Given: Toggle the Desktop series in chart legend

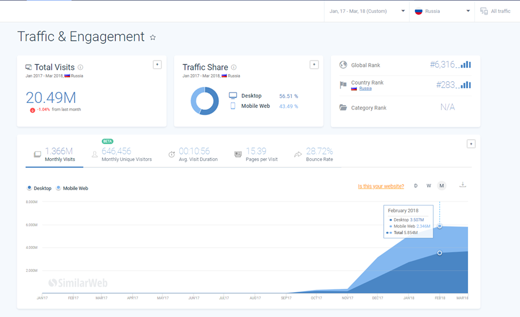Looking at the screenshot, I should [39, 188].
